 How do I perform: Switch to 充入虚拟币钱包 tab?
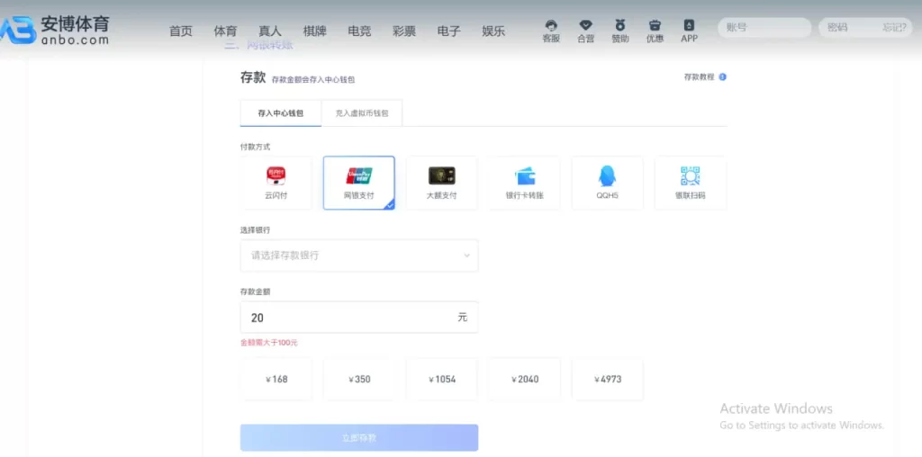(361, 113)
